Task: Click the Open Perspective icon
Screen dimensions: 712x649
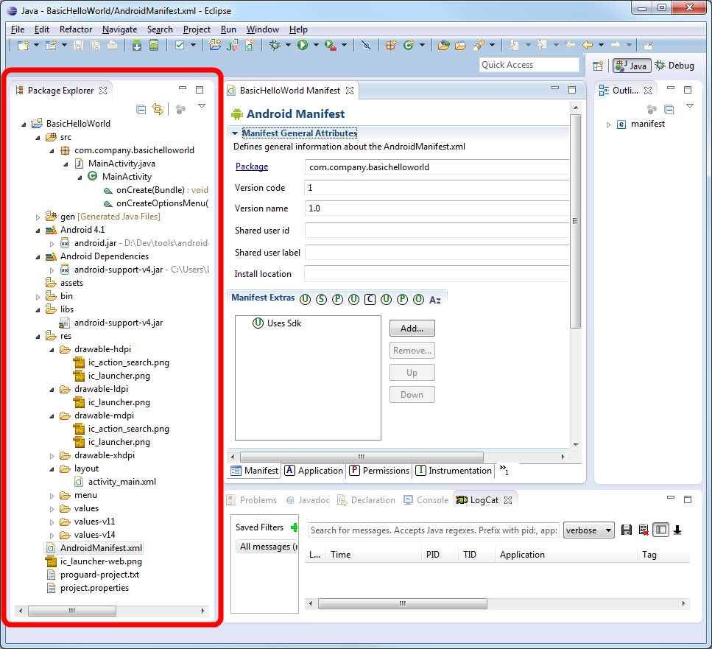Action: 599,66
